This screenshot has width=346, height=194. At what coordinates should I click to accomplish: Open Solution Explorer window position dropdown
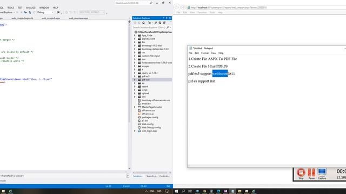pos(163,18)
